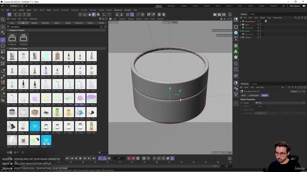Select the purple round box thumbnail
The width and height of the screenshot is (307, 172).
[92, 98]
